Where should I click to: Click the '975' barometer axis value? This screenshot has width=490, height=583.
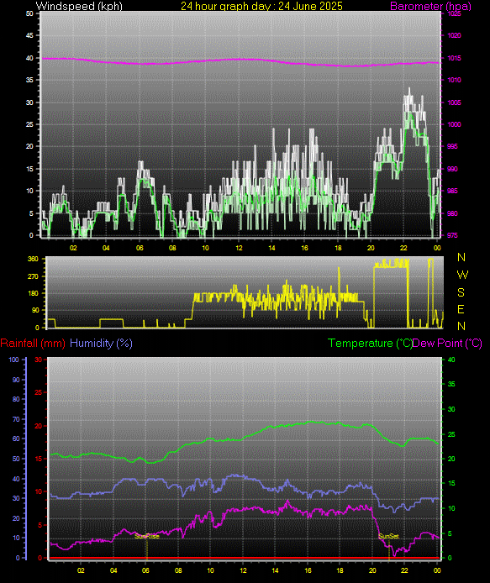pos(452,235)
